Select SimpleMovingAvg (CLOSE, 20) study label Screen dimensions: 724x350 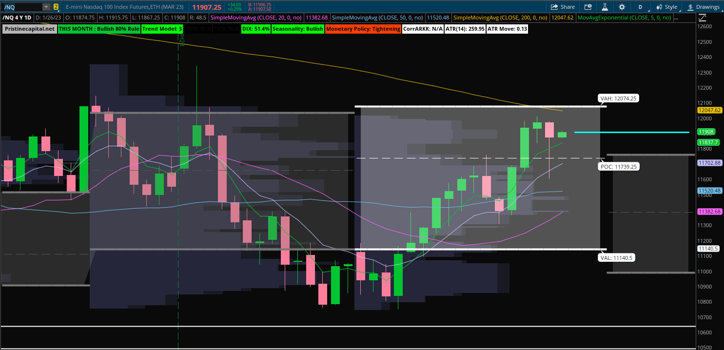[256, 18]
